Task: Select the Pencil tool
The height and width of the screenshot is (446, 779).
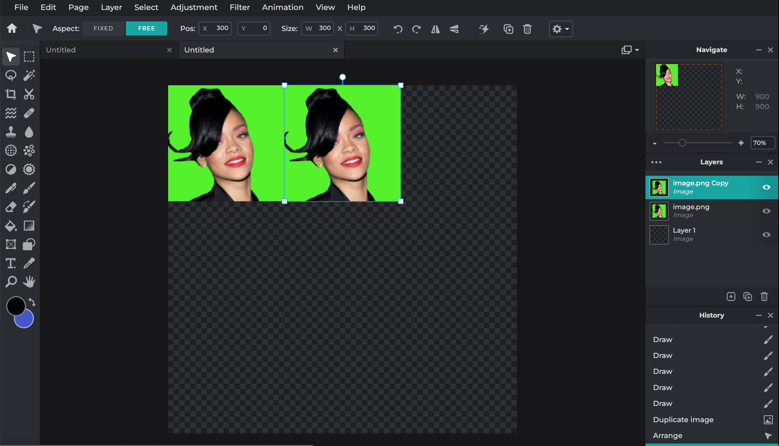Action: [x=11, y=188]
